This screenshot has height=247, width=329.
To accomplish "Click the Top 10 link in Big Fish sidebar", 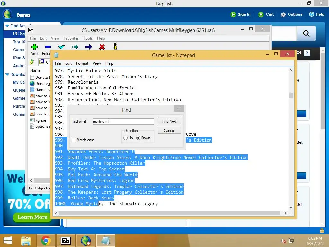I will pyautogui.click(x=19, y=41).
